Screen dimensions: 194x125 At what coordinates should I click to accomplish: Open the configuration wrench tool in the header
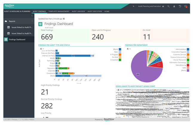tap(133, 6)
